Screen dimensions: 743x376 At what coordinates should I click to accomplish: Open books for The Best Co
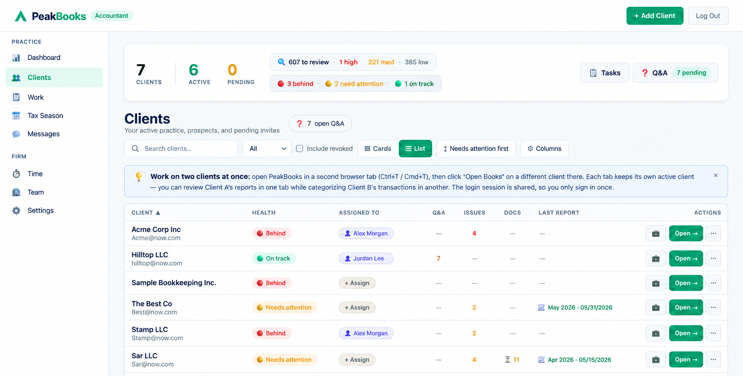tap(686, 308)
